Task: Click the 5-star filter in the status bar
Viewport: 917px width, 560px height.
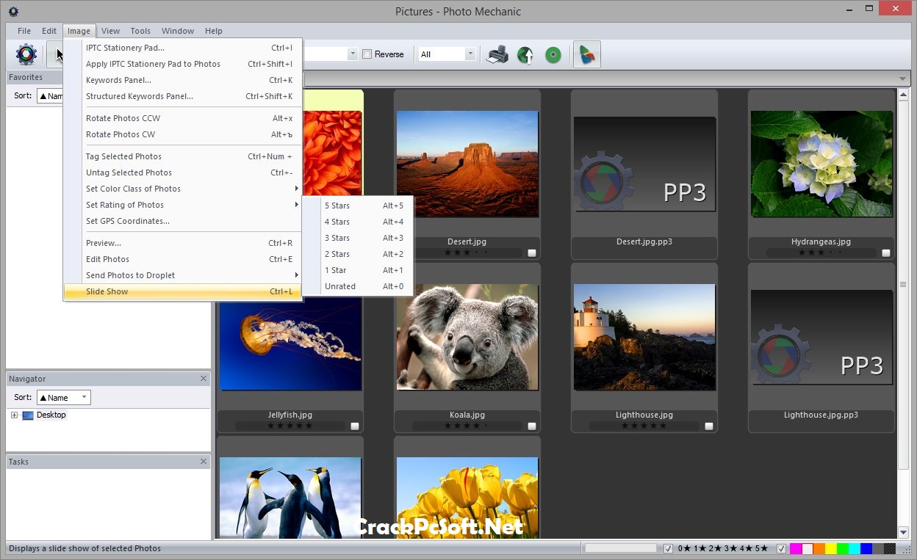Action: (x=761, y=548)
